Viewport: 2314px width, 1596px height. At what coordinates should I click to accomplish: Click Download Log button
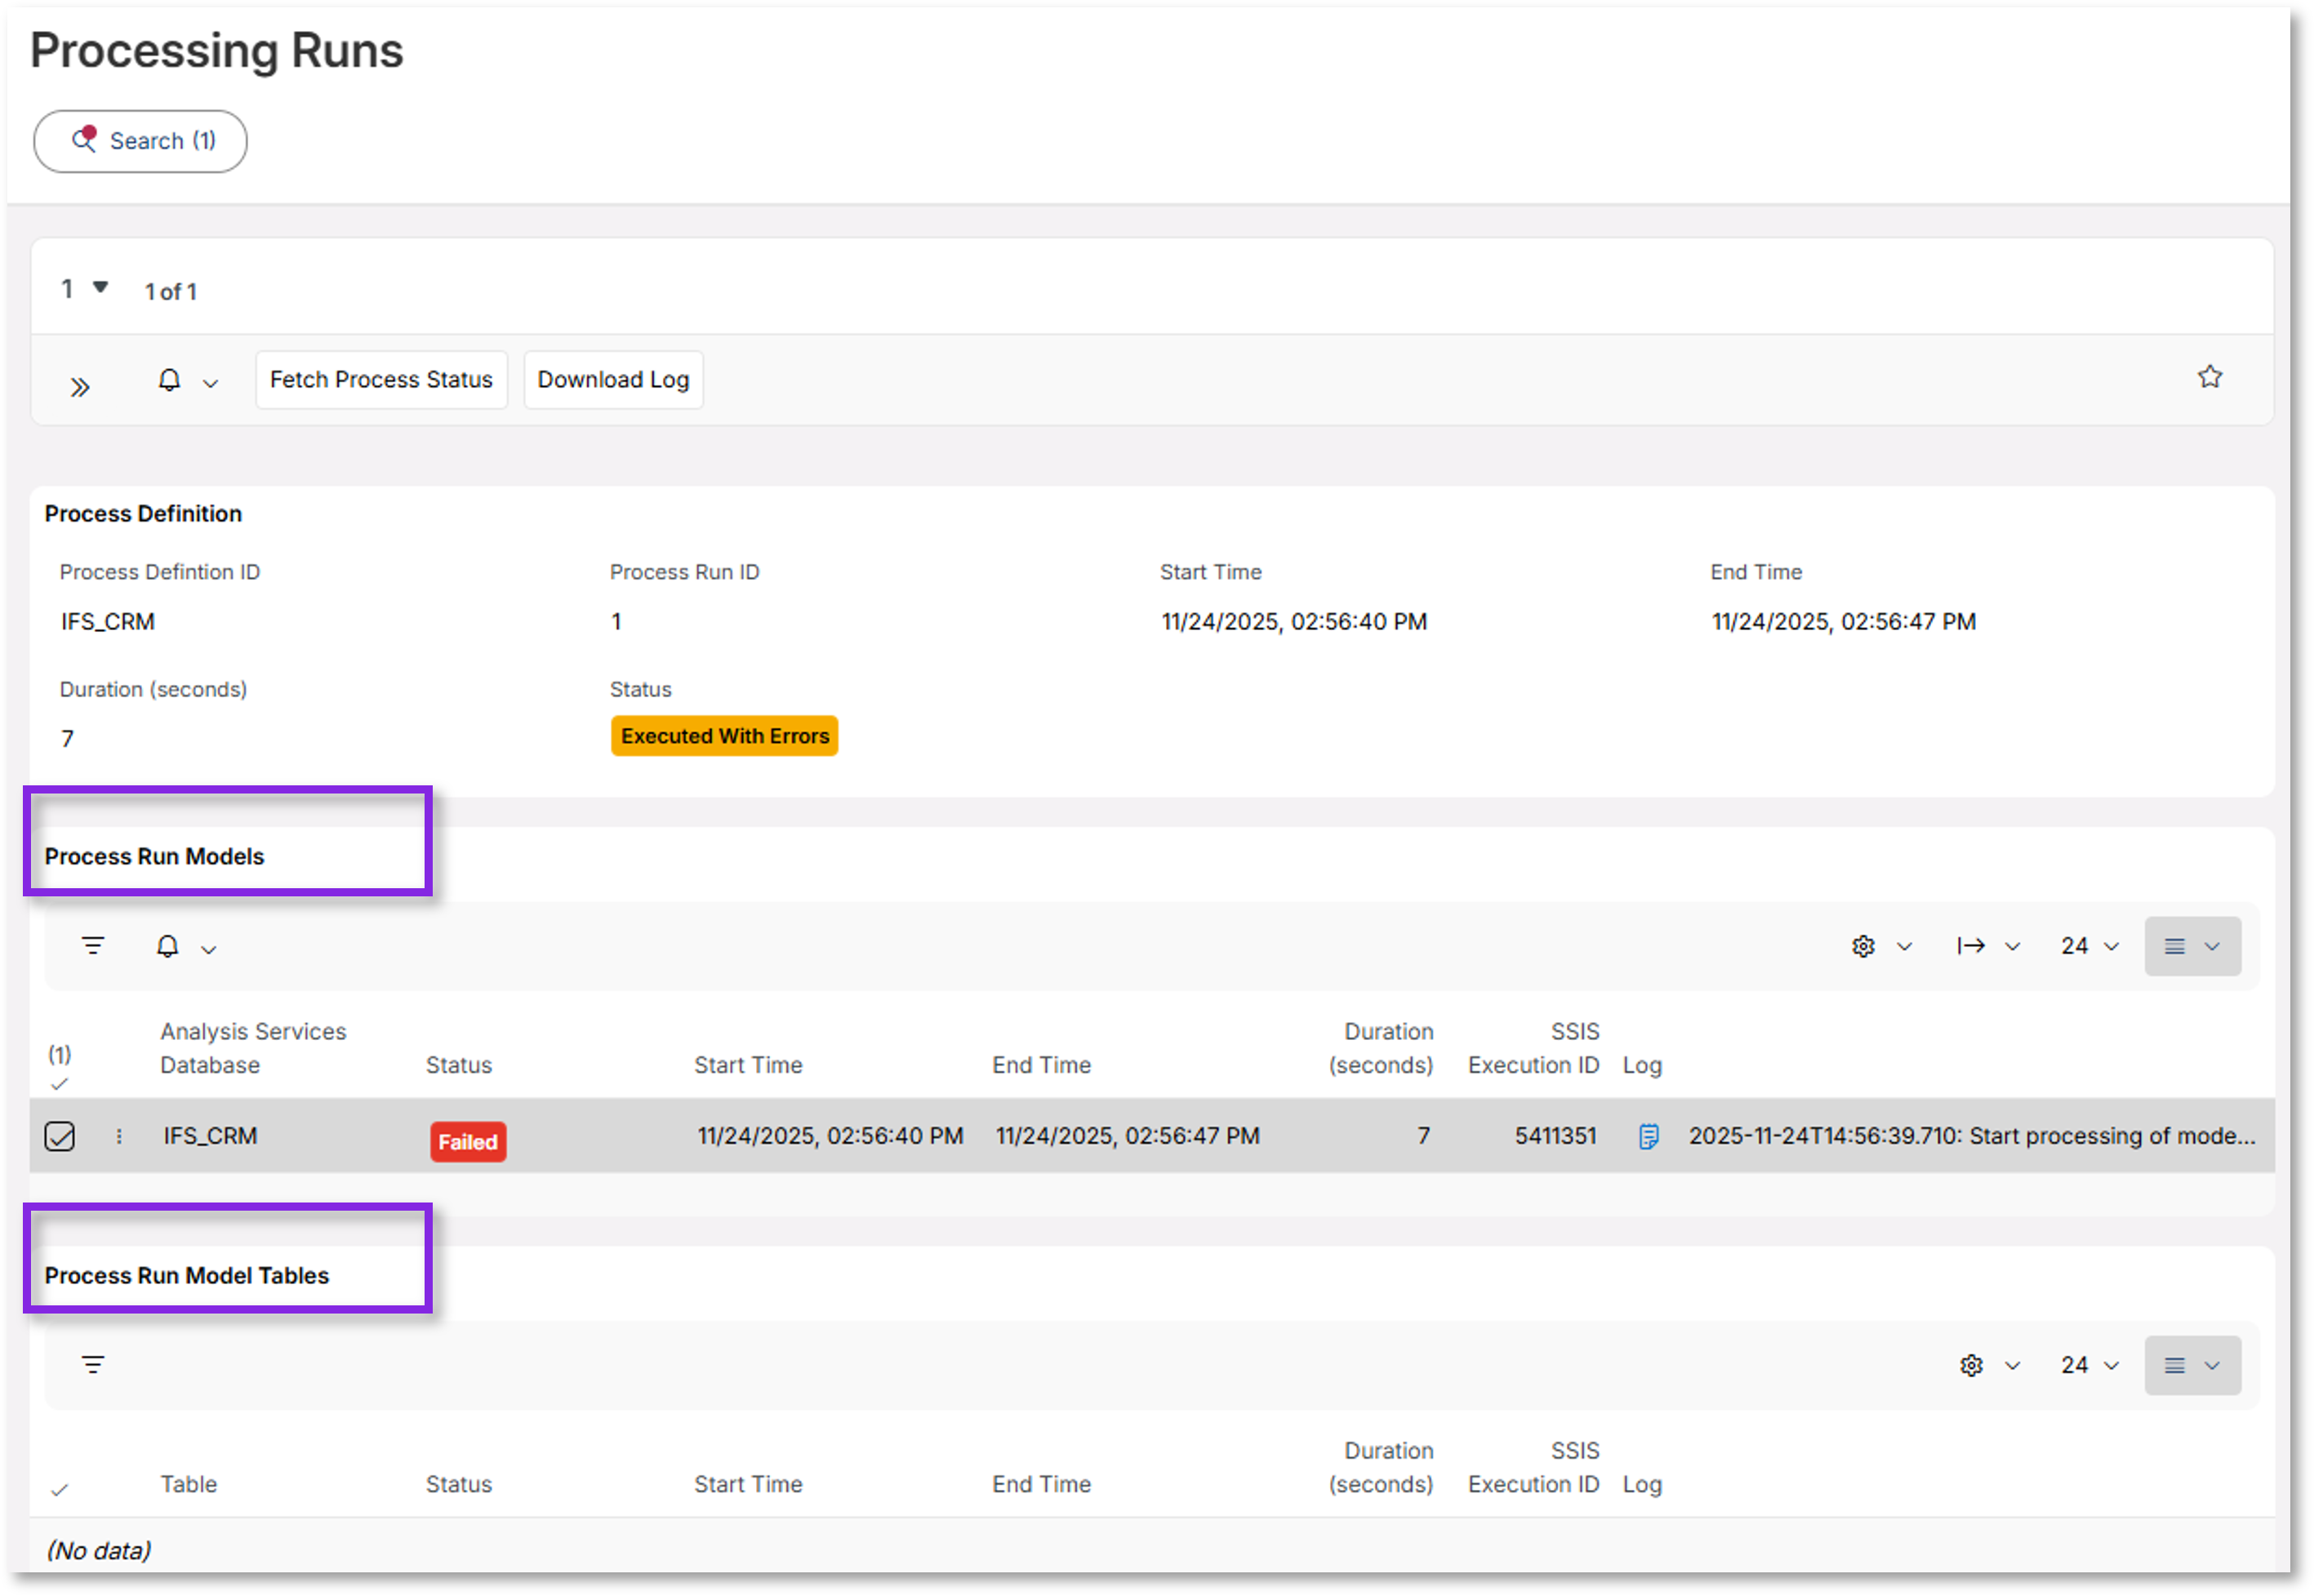point(613,380)
